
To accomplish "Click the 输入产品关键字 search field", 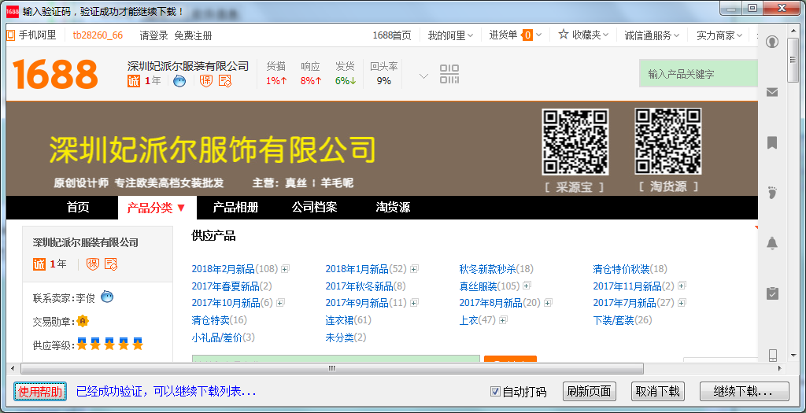I will (x=697, y=74).
